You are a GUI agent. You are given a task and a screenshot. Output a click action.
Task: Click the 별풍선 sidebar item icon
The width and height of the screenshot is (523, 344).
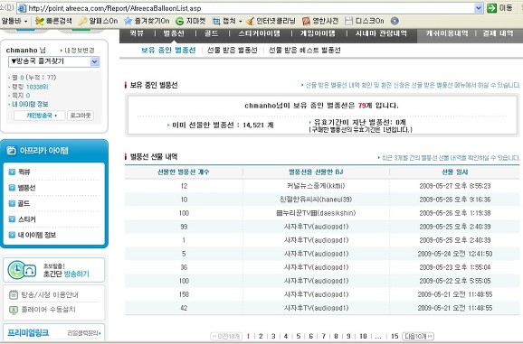12,188
